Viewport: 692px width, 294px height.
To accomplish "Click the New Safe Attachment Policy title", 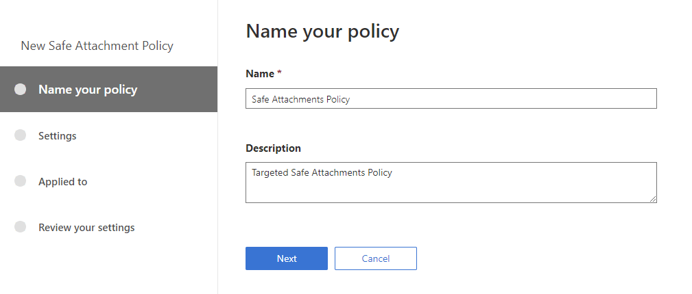I will (97, 46).
